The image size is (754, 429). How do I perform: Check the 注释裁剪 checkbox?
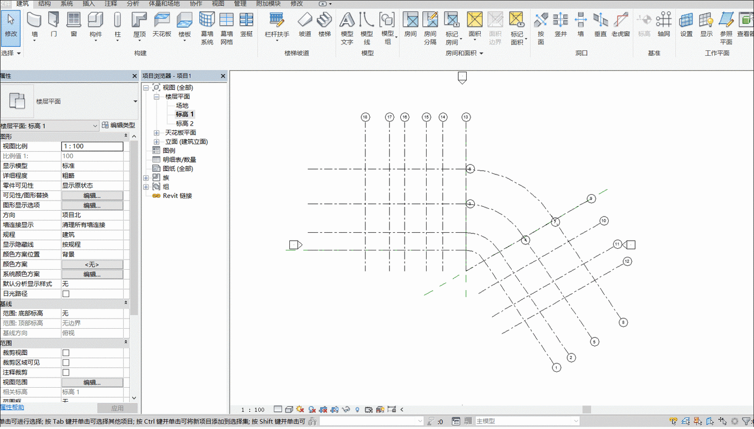66,372
